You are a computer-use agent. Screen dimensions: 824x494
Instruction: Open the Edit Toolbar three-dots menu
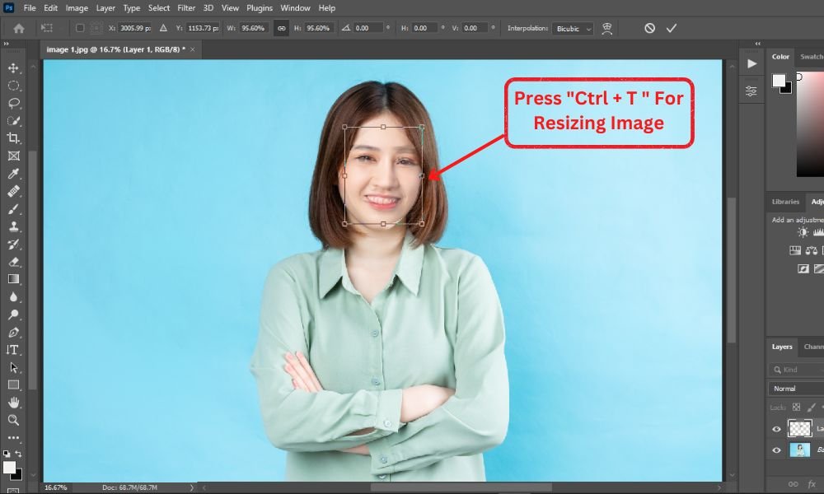(x=14, y=437)
